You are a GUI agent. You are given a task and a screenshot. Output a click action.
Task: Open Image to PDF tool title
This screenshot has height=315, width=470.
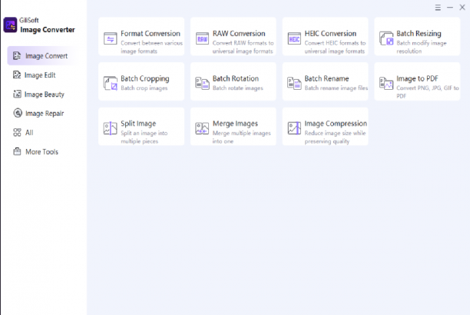(417, 79)
